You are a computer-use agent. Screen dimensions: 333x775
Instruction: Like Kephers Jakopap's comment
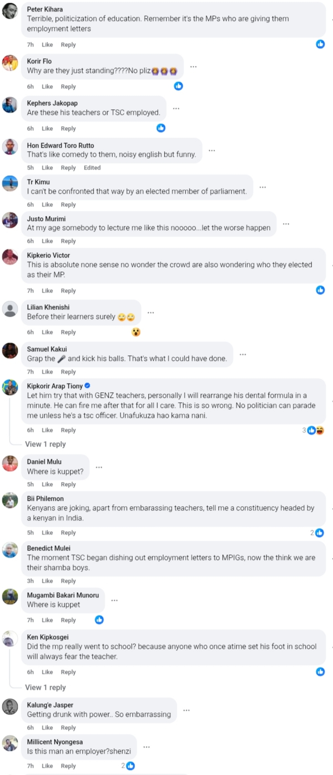(47, 128)
